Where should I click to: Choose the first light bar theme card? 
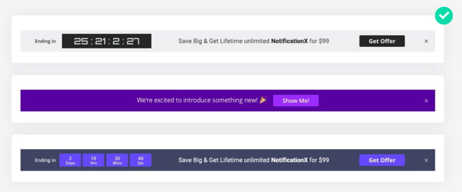click(x=228, y=39)
